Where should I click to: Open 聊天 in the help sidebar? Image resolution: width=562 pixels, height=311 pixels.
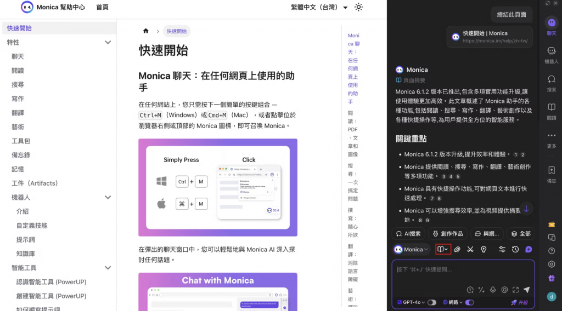(18, 56)
